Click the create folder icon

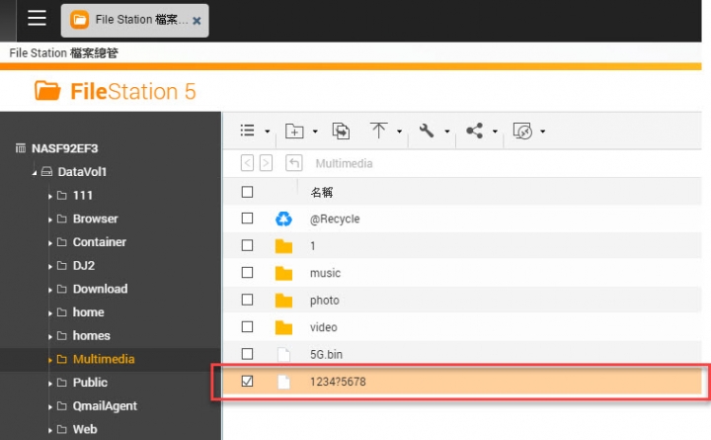coord(294,131)
